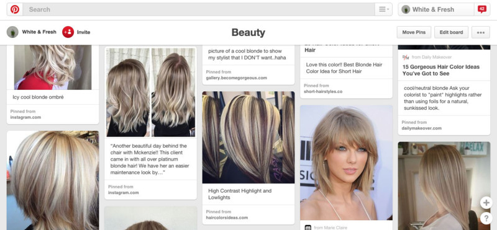Open White & Fresh profile menu at top right

(436, 9)
